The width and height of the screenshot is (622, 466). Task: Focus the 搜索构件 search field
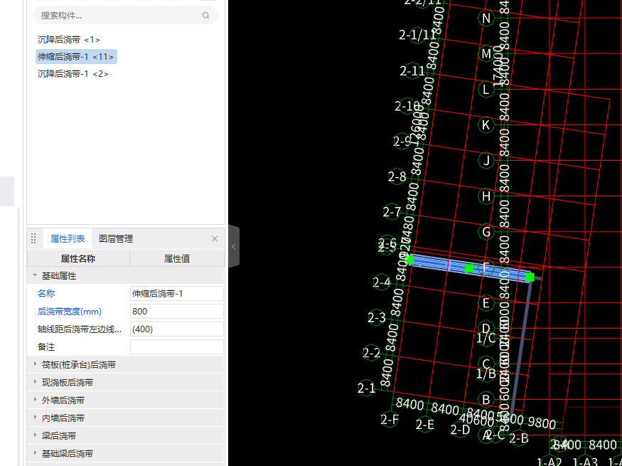[x=125, y=16]
